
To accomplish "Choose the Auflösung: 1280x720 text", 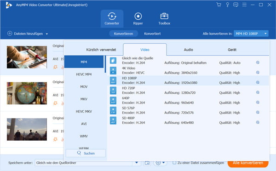I will pos(180,93).
